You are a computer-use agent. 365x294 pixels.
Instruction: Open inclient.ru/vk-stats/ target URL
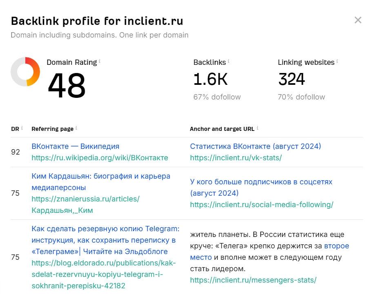[236, 158]
